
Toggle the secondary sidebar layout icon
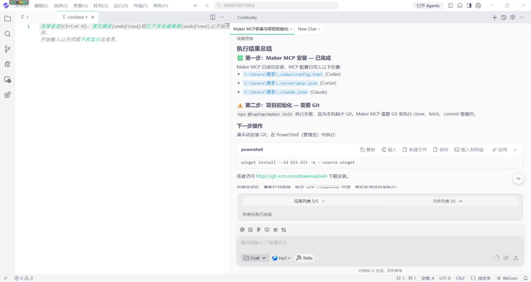pos(469,5)
